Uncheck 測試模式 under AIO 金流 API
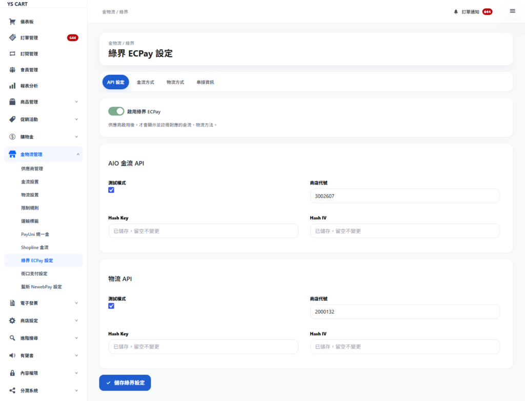 [x=111, y=190]
